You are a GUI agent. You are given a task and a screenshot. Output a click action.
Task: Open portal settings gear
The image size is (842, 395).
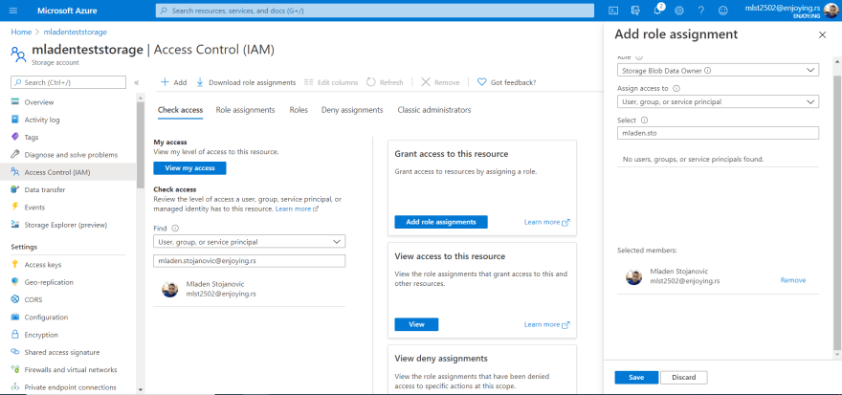(x=678, y=11)
